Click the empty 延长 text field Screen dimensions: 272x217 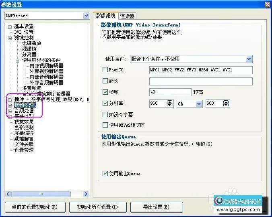click(201, 81)
